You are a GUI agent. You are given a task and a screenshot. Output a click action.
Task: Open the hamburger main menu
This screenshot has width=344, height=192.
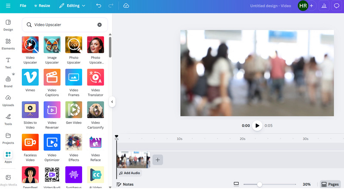pyautogui.click(x=8, y=6)
